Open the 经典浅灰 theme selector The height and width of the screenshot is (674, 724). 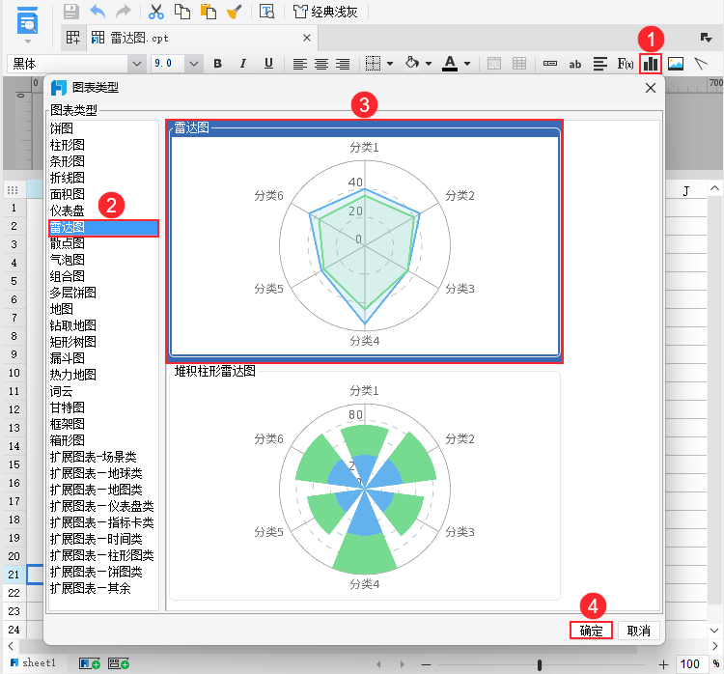[325, 12]
